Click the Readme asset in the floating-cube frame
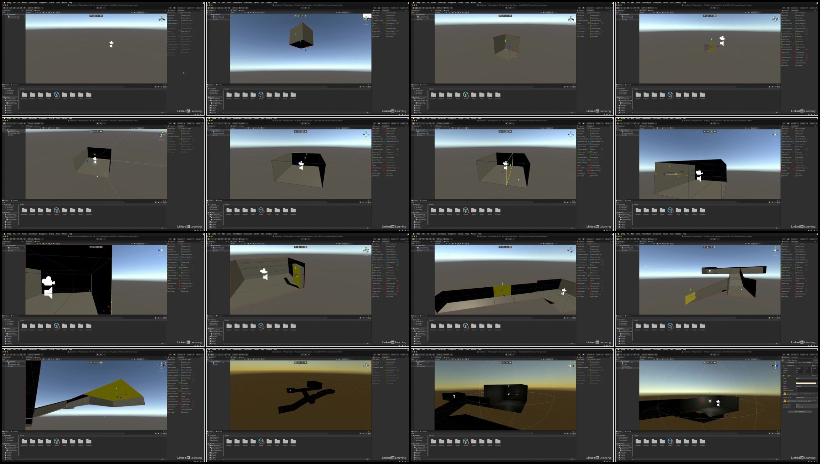Viewport: 820px width, 464px height. [261, 95]
